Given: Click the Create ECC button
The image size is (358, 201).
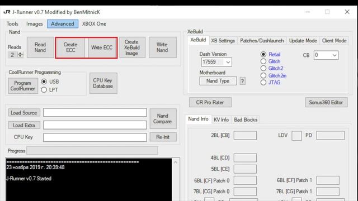Looking at the screenshot, I should [x=70, y=47].
